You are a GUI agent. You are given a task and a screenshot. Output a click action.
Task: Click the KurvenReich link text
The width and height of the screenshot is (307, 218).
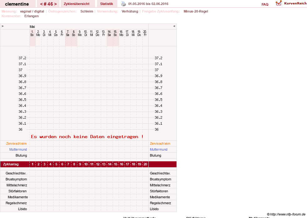tap(295, 3)
